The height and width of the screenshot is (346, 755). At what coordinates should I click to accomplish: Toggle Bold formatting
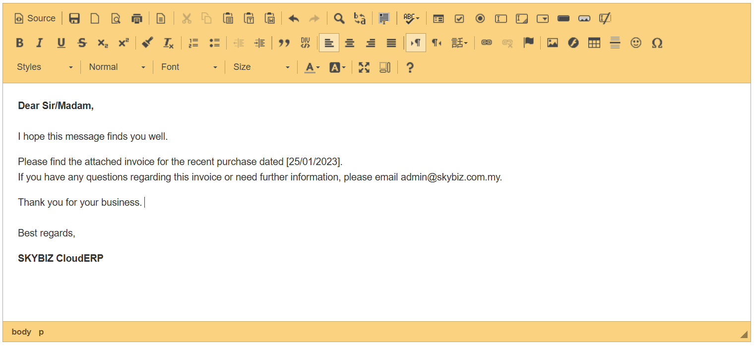coord(20,43)
